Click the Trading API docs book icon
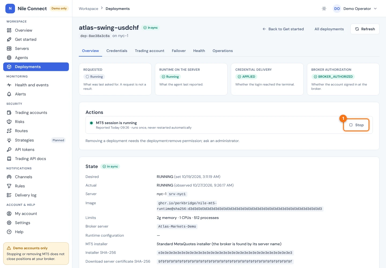Screen dimensions: 386x268 tap(9, 159)
